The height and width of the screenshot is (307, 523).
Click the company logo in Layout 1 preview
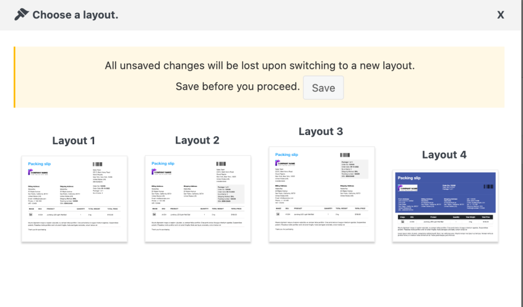pos(39,172)
